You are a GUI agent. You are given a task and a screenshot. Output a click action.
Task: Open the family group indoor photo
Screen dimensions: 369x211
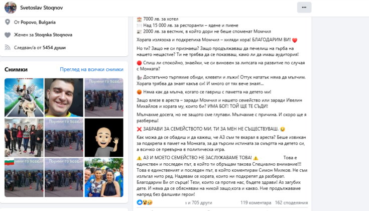[x=24, y=138]
